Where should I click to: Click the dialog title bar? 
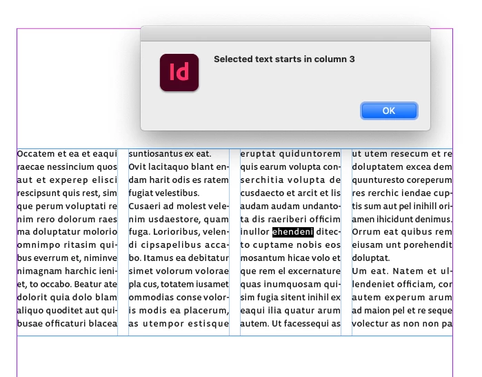click(285, 34)
